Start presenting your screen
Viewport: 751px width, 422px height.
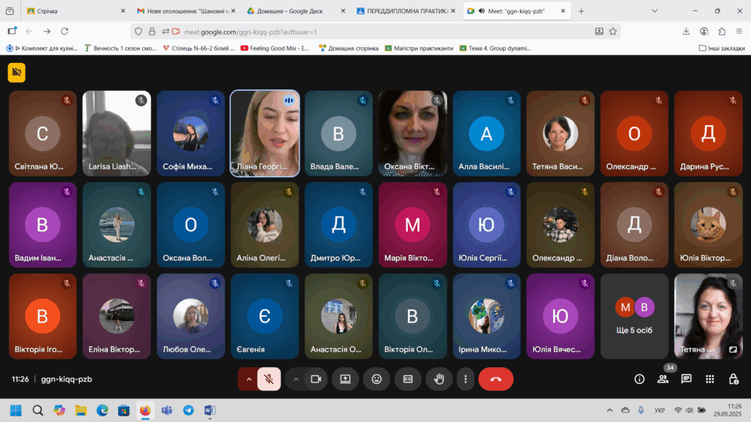pyautogui.click(x=345, y=379)
